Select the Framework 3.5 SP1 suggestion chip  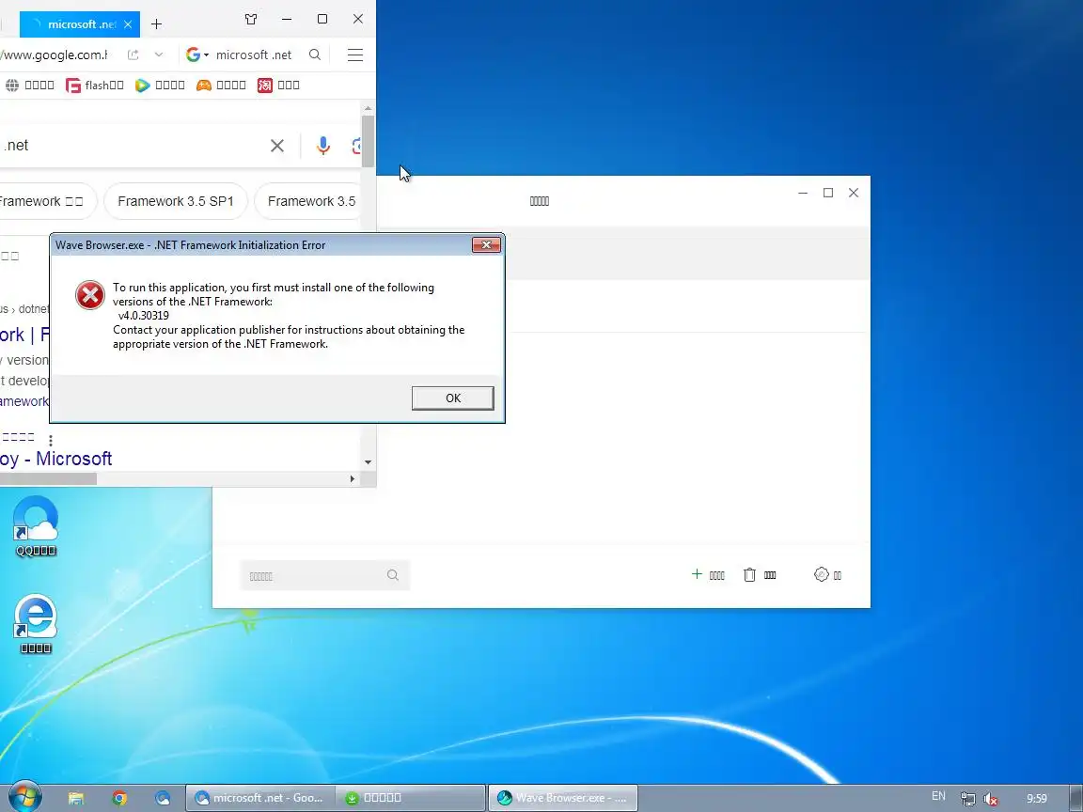(176, 201)
